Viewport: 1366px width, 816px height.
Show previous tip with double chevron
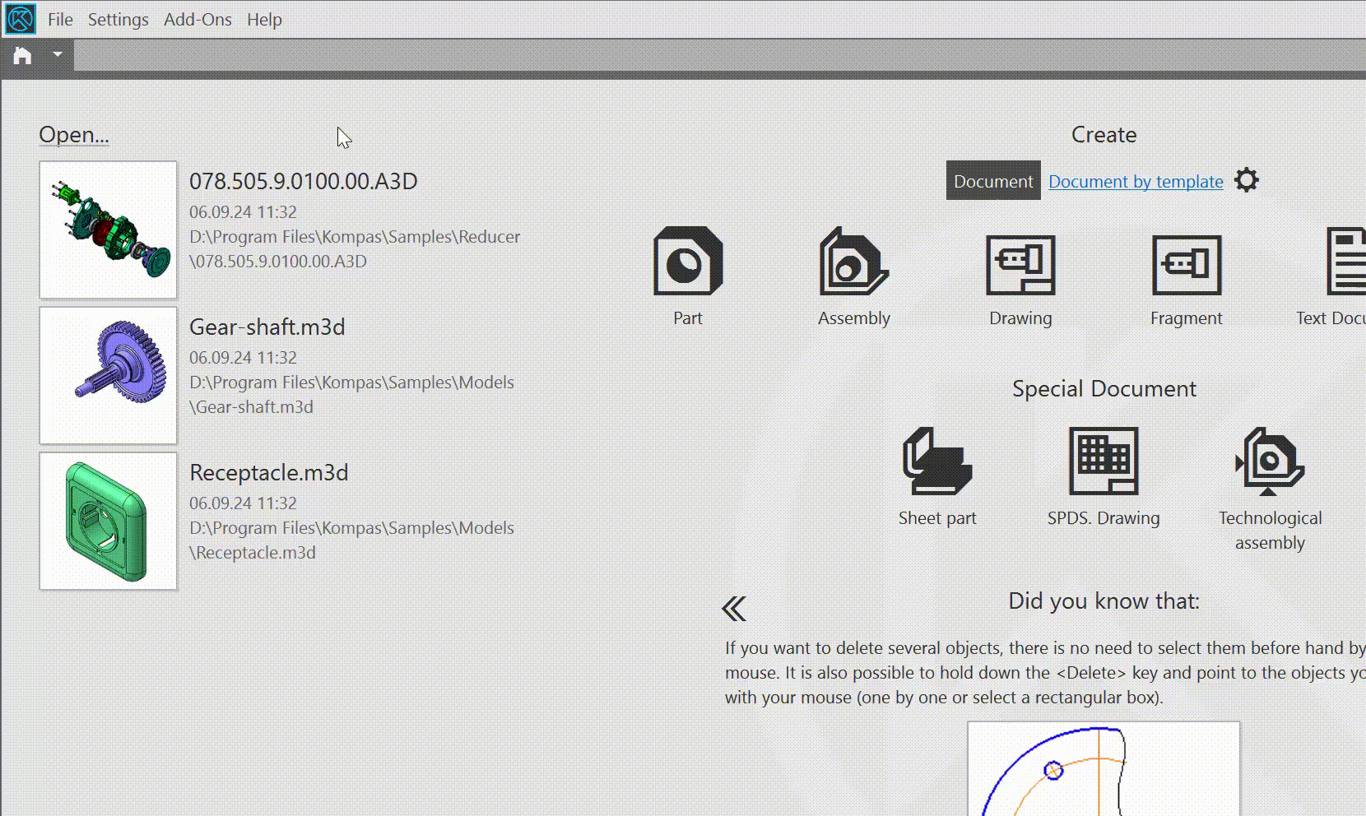734,609
